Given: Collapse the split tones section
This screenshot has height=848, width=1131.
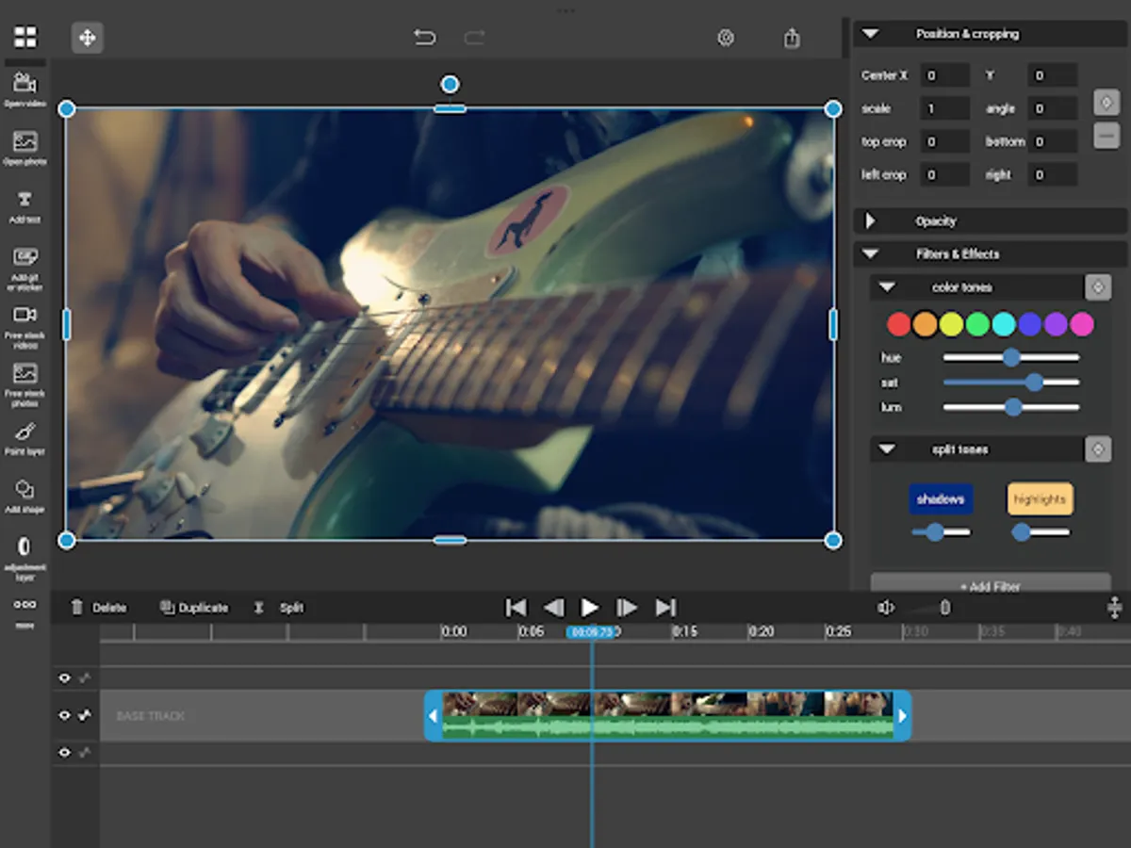Looking at the screenshot, I should pos(886,449).
